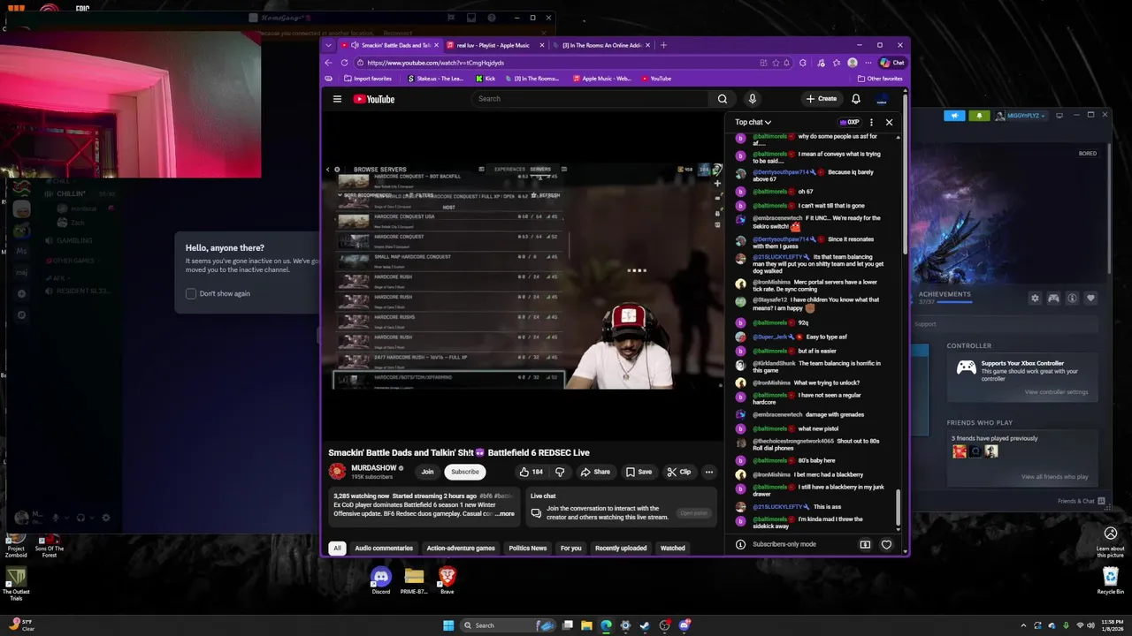Open the Apple Music bookmark
Viewport: 1132px width, 636px height.
tap(601, 79)
